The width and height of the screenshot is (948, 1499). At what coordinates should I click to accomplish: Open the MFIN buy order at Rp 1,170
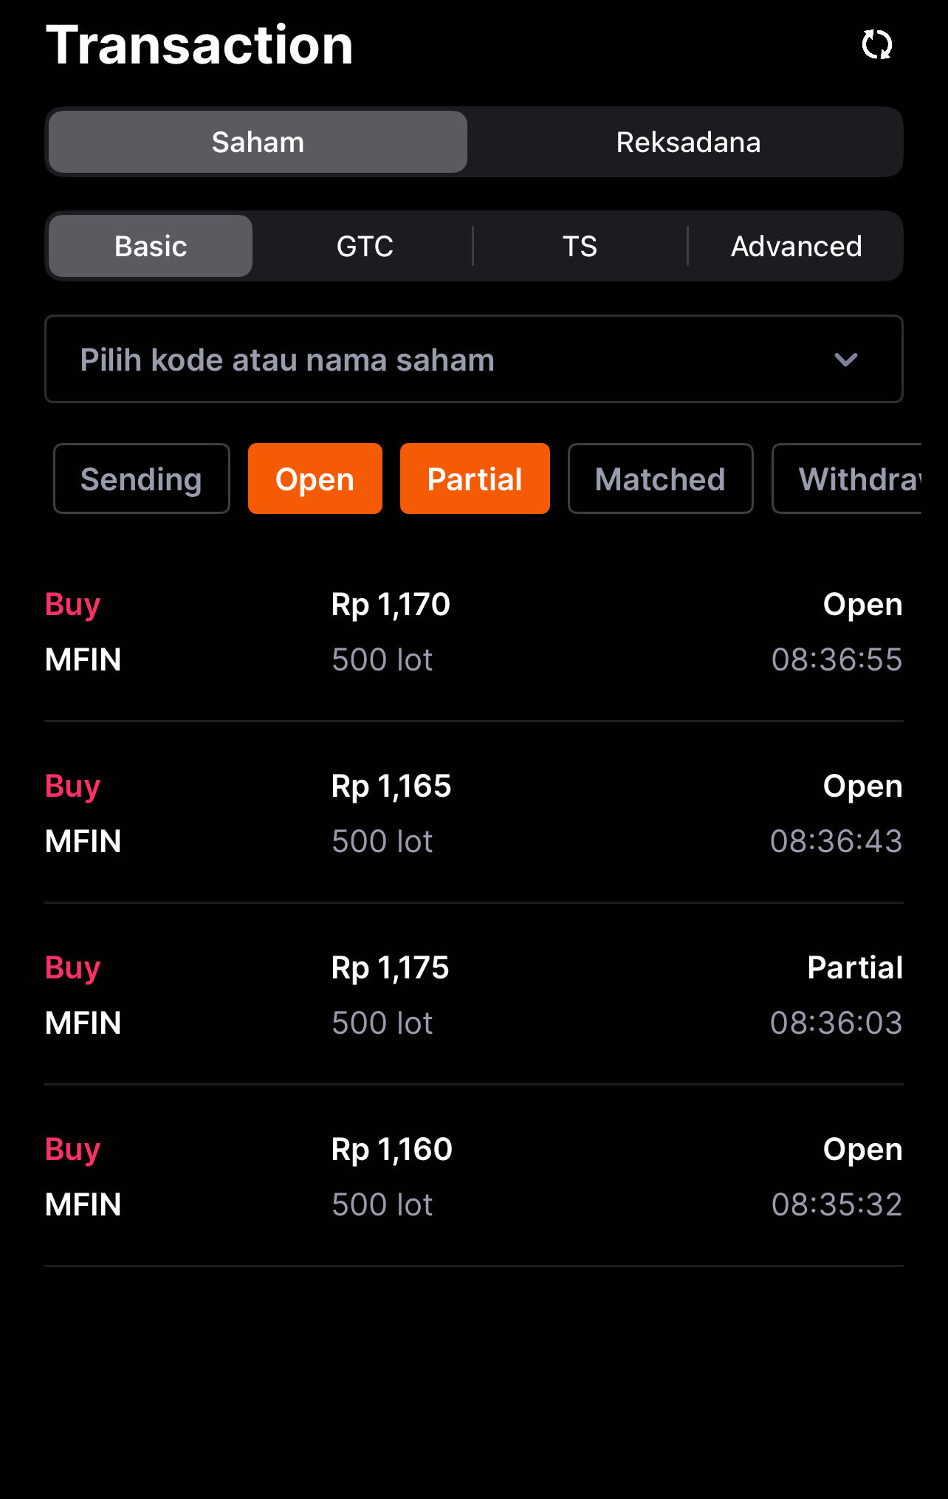pyautogui.click(x=474, y=631)
